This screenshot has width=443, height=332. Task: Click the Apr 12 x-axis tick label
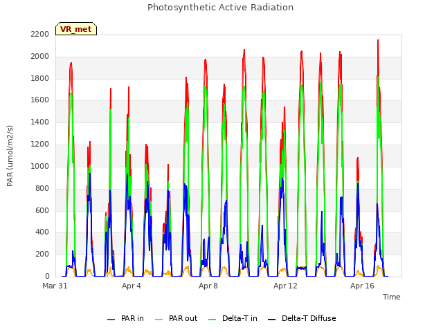click(285, 286)
